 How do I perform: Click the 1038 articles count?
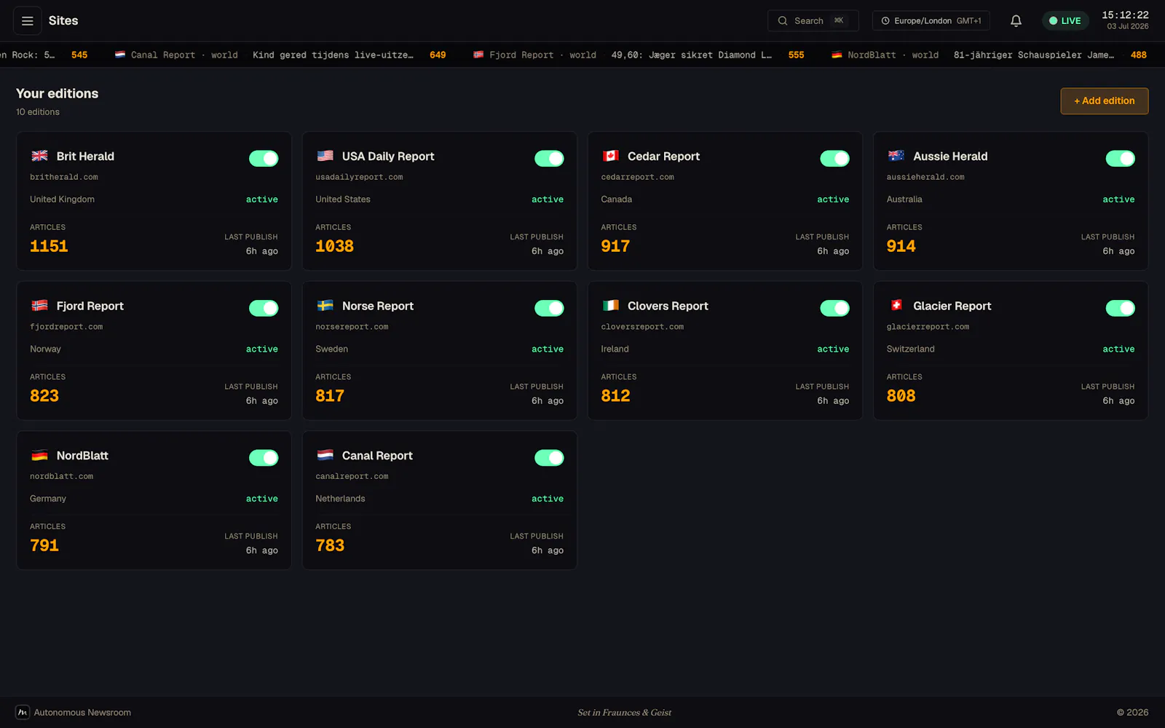[x=334, y=247]
